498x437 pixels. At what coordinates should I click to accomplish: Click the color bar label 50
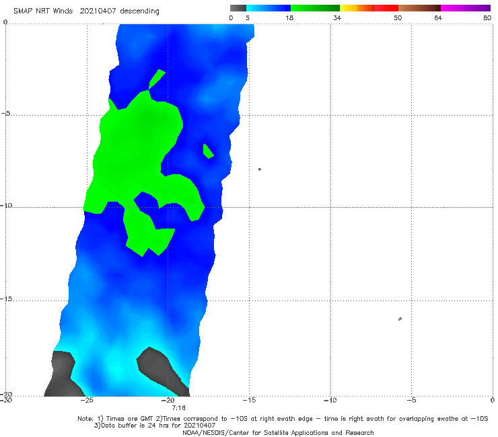coord(398,17)
